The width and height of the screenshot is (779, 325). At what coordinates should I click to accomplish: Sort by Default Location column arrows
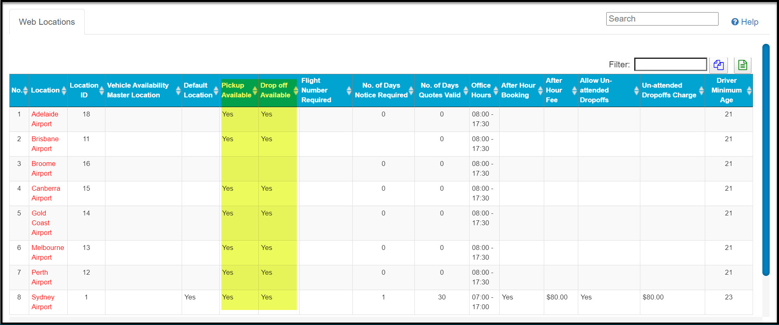[216, 90]
